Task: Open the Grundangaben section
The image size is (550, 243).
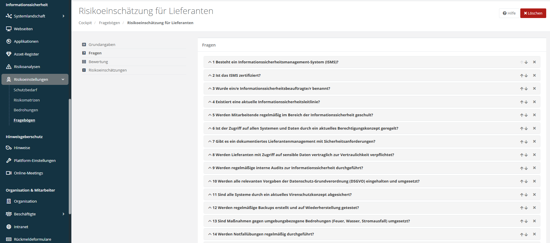Action: pos(102,44)
